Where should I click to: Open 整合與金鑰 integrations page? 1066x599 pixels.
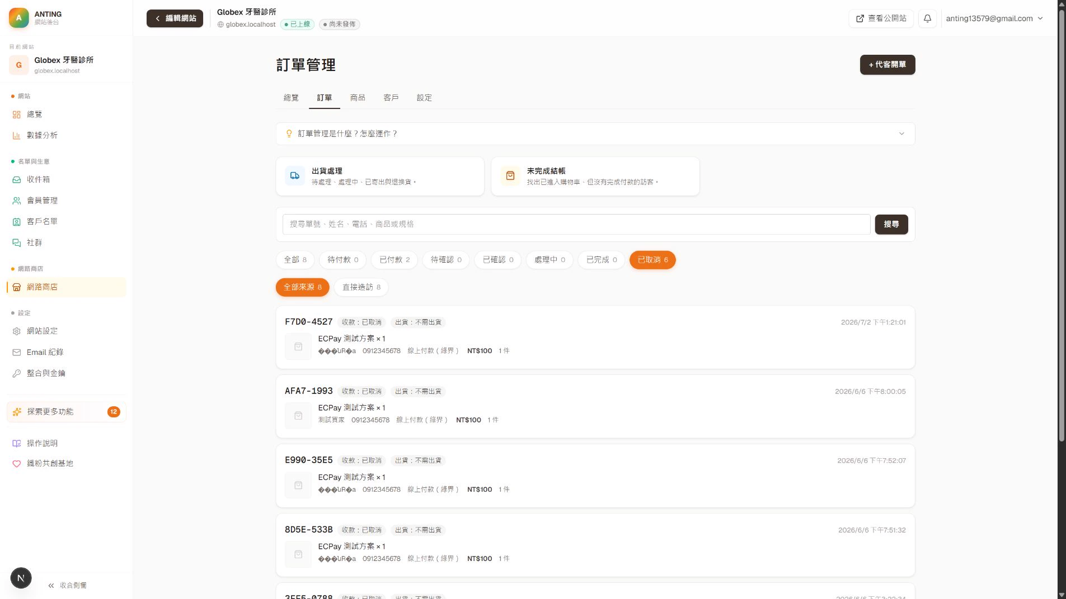[66, 373]
